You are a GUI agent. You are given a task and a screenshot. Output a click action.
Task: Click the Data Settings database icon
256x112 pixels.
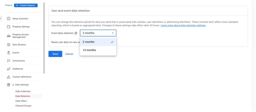pyautogui.click(x=8, y=85)
